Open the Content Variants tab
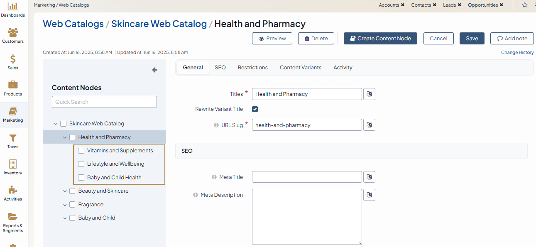This screenshot has height=247, width=536. tap(300, 67)
